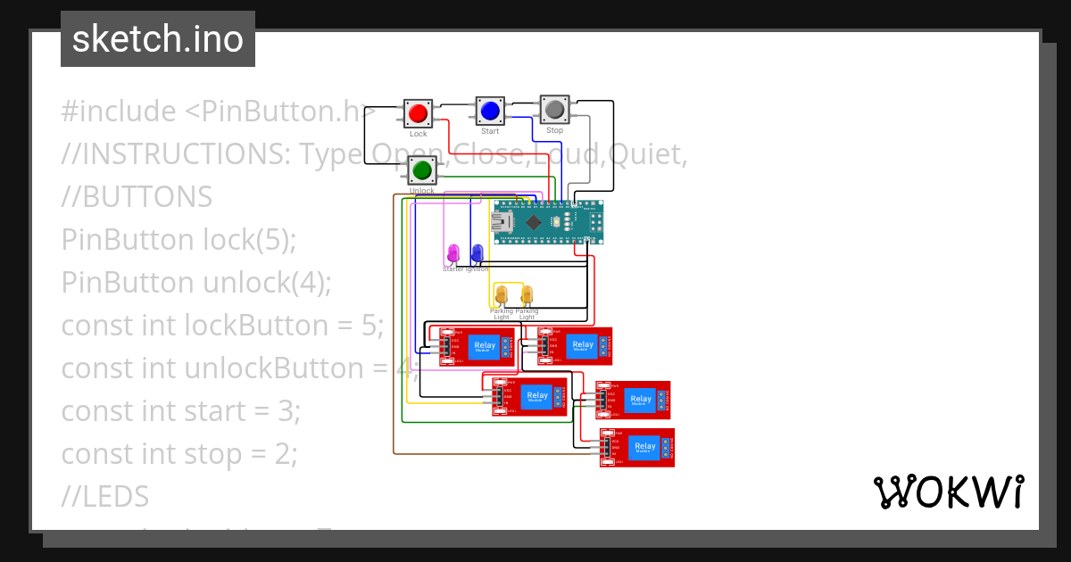1071x562 pixels.
Task: Click the NO/COM/NC screw terminal on a relay
Action: (x=505, y=346)
